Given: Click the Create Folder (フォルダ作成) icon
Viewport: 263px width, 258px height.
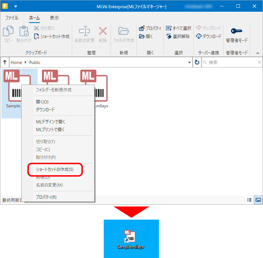Looking at the screenshot, I should [x=124, y=31].
